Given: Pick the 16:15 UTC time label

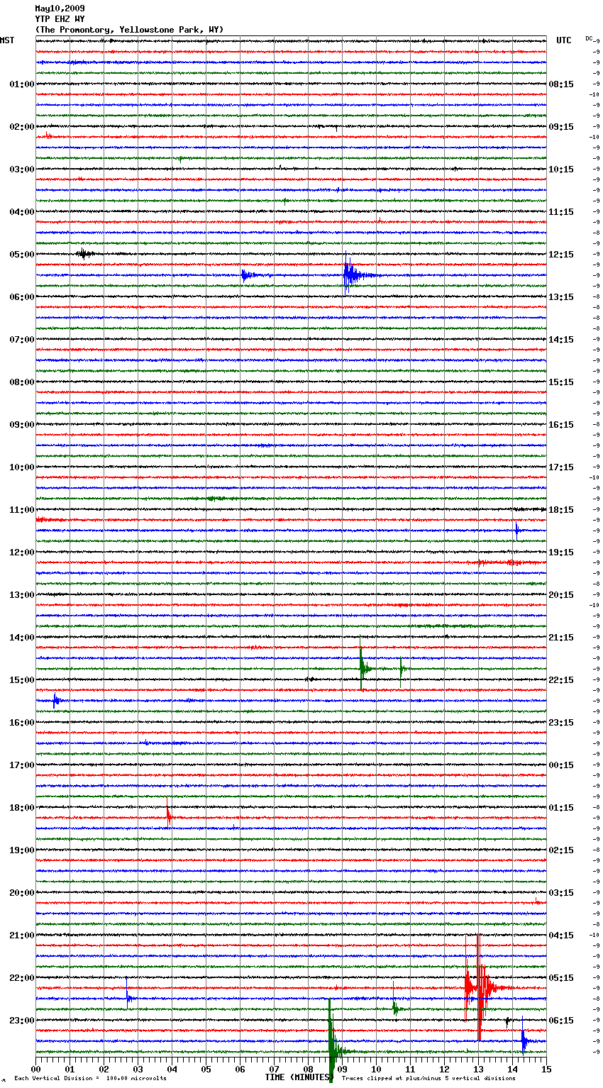Looking at the screenshot, I should click(x=561, y=425).
